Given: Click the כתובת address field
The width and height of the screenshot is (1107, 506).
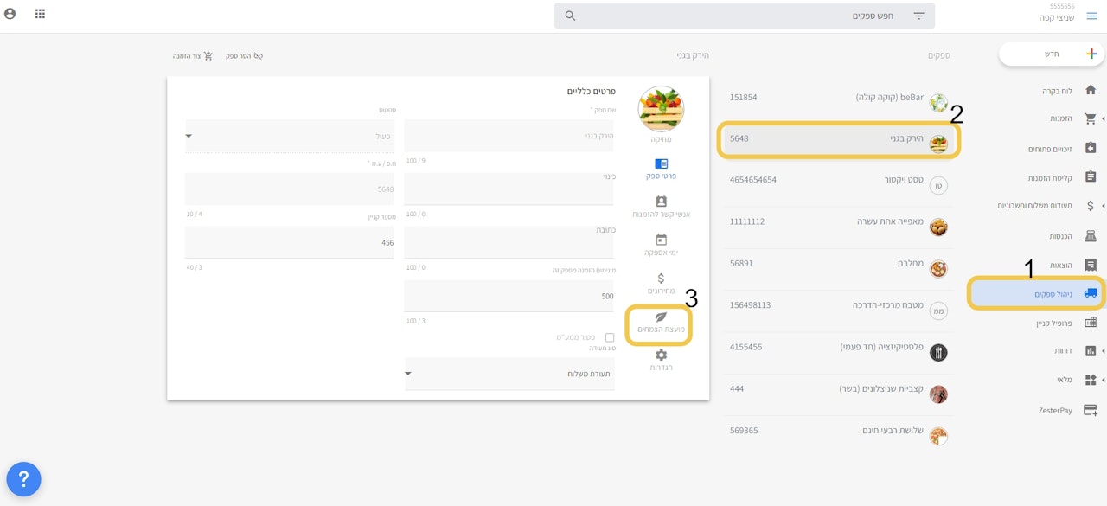Looking at the screenshot, I should point(509,242).
